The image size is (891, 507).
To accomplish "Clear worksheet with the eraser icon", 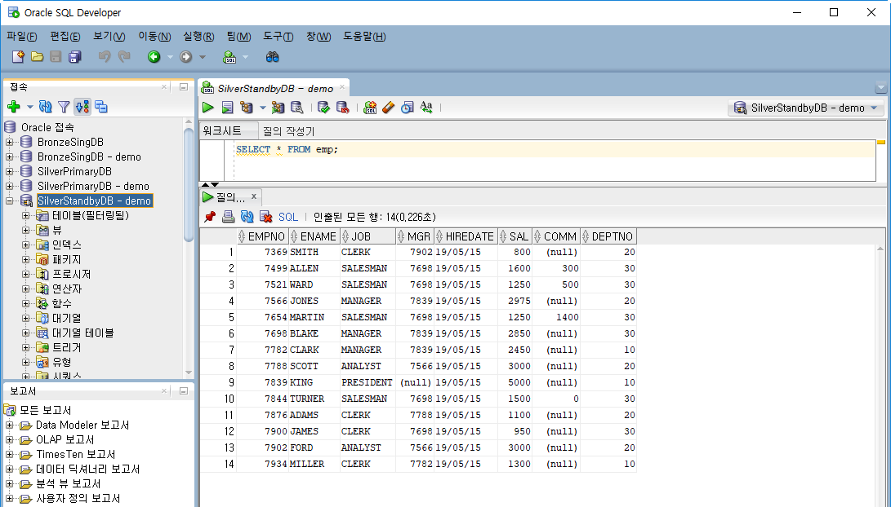I will [389, 107].
